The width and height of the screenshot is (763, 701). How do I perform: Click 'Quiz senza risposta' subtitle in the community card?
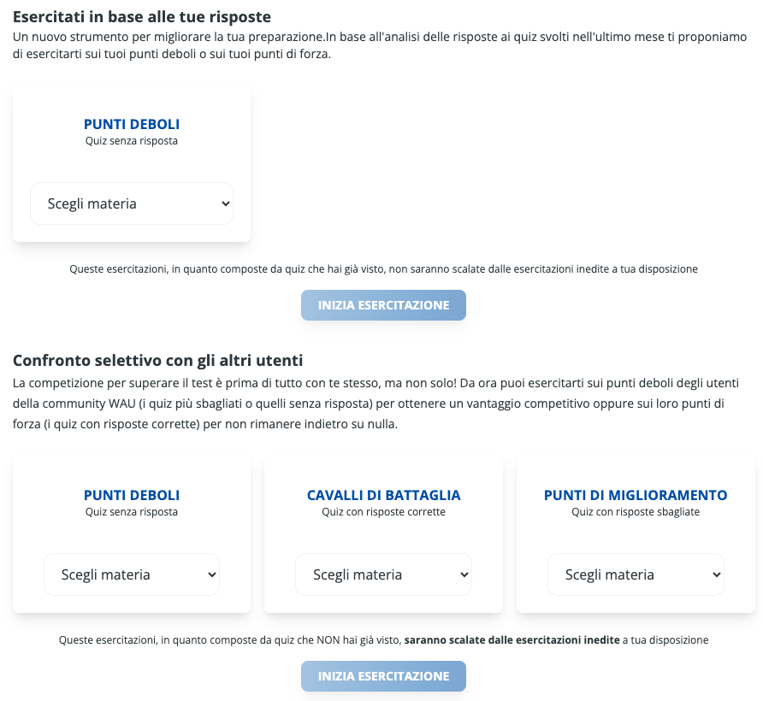coord(132,512)
